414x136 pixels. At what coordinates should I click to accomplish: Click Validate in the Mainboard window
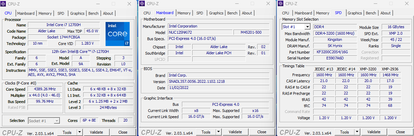coord(235,132)
